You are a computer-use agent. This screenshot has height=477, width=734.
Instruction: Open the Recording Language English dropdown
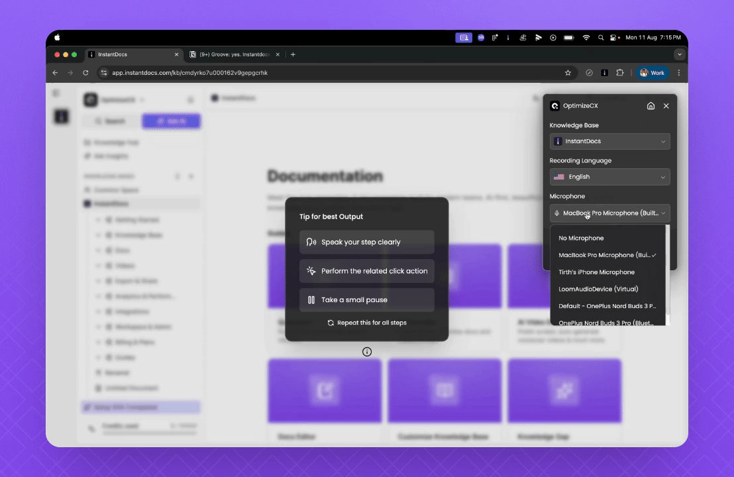click(609, 177)
